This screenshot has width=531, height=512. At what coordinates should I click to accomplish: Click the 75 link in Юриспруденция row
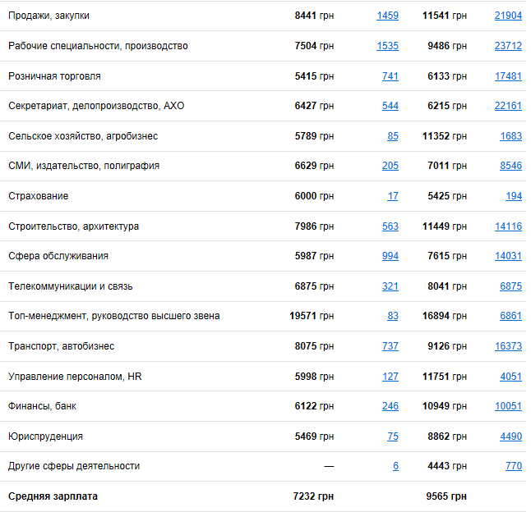393,437
